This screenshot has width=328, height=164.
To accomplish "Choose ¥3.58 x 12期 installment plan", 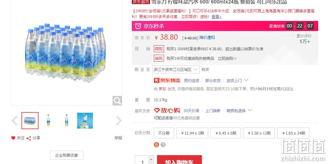I will [259, 133].
